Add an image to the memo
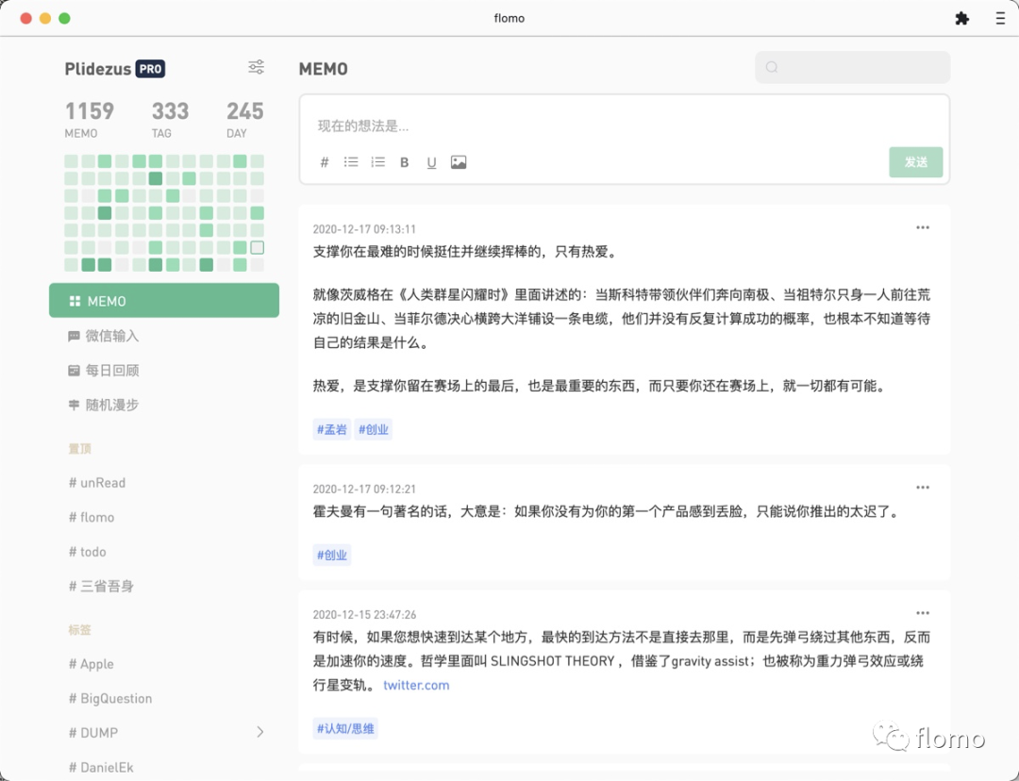Image resolution: width=1019 pixels, height=781 pixels. pyautogui.click(x=459, y=162)
